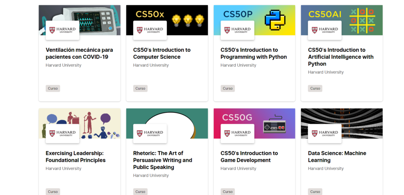The width and height of the screenshot is (404, 195).
Task: Click Curso tag on CS50x card
Action: click(x=140, y=88)
